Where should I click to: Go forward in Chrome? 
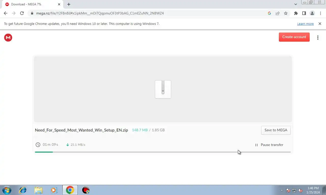(14, 13)
